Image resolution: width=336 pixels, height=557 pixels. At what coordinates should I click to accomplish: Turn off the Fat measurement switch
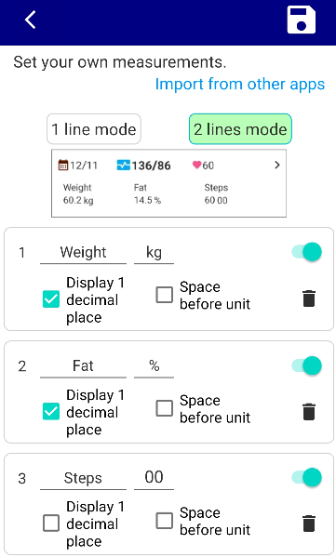pos(306,365)
